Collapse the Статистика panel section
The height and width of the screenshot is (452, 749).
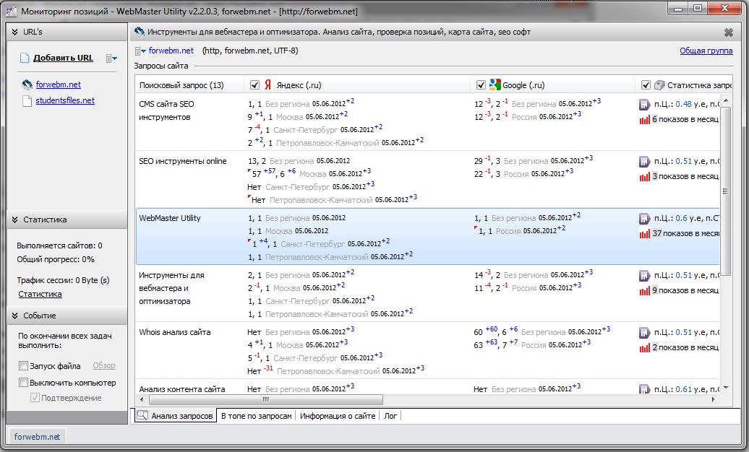click(x=13, y=220)
